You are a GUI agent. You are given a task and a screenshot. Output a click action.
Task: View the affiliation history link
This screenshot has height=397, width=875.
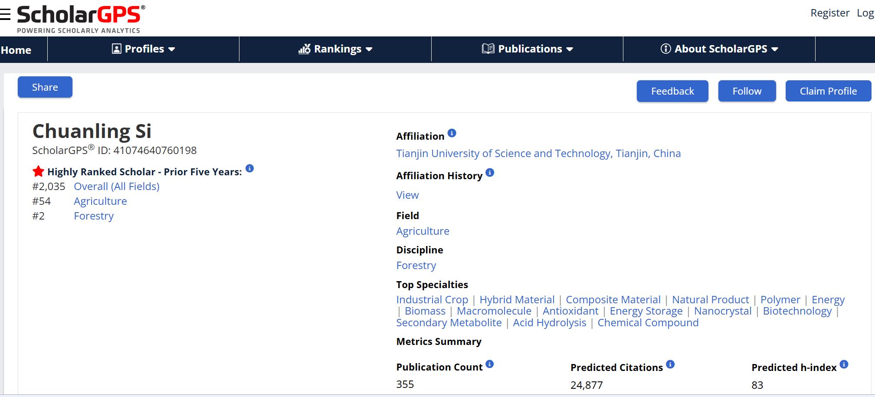click(x=407, y=195)
